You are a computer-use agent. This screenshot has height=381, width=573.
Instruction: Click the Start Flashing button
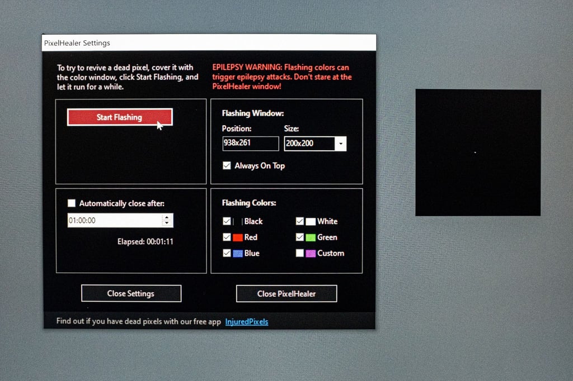[120, 117]
